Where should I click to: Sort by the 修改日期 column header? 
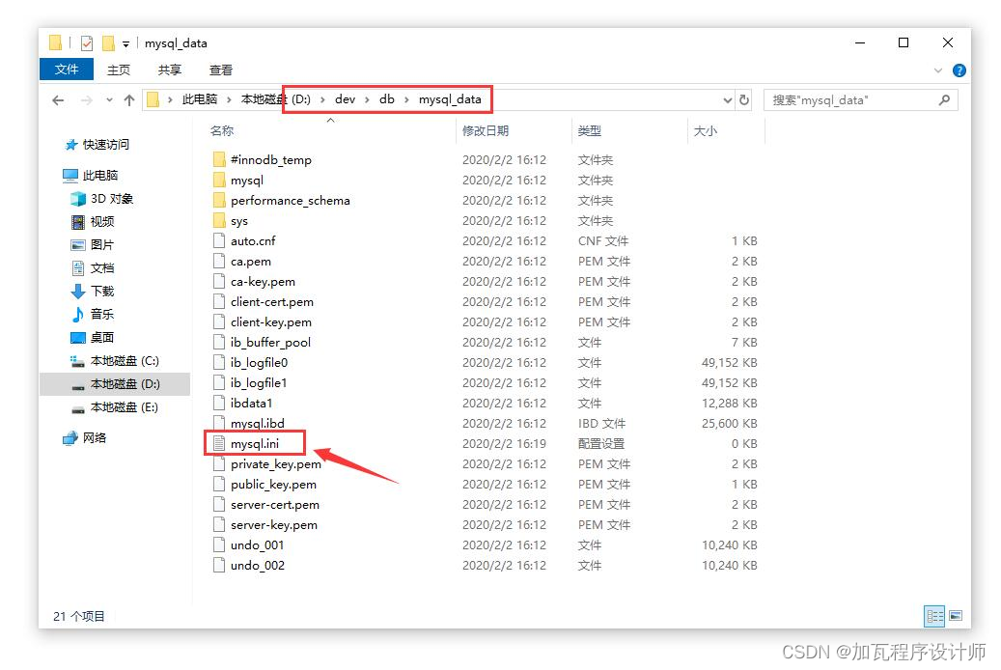point(486,131)
